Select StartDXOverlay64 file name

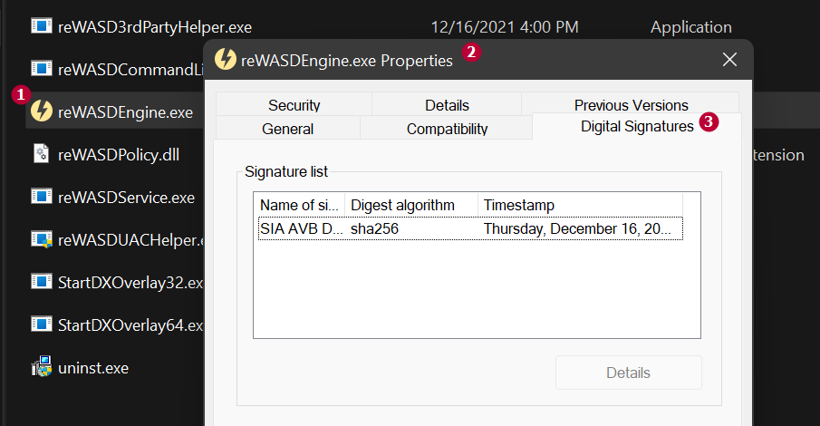[130, 325]
